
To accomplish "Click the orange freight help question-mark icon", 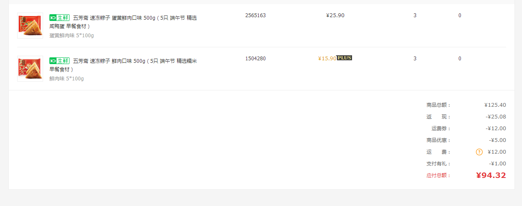I will coord(479,152).
